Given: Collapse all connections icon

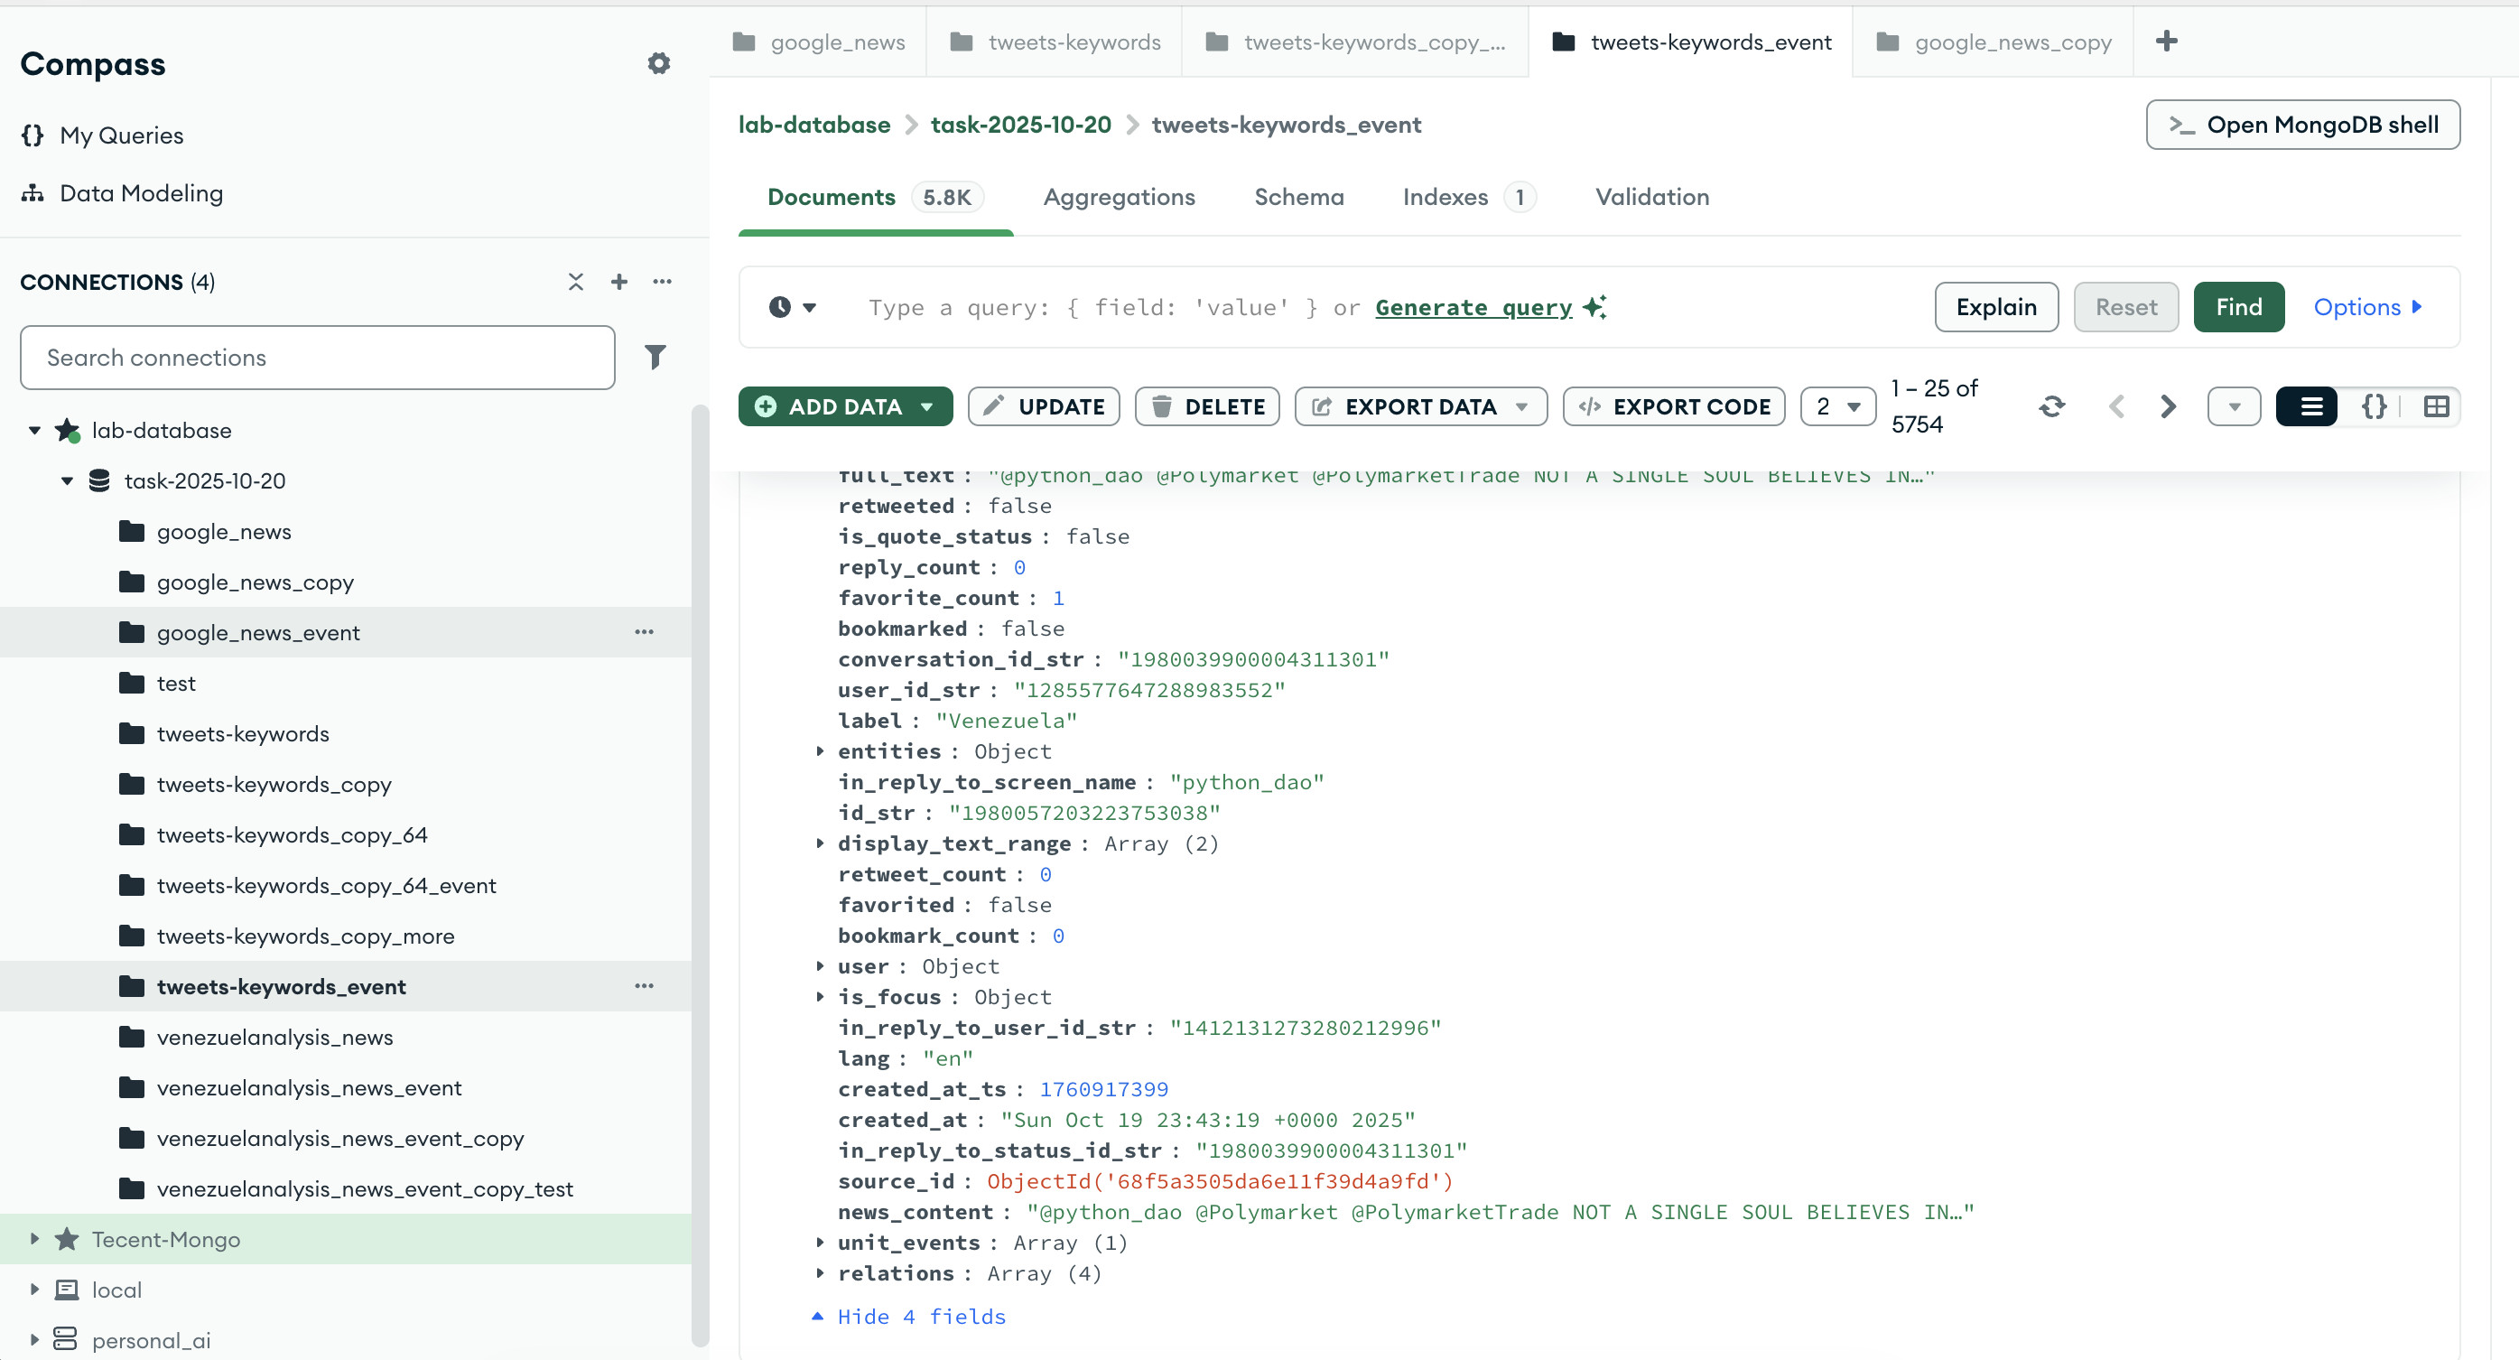Looking at the screenshot, I should tap(576, 282).
